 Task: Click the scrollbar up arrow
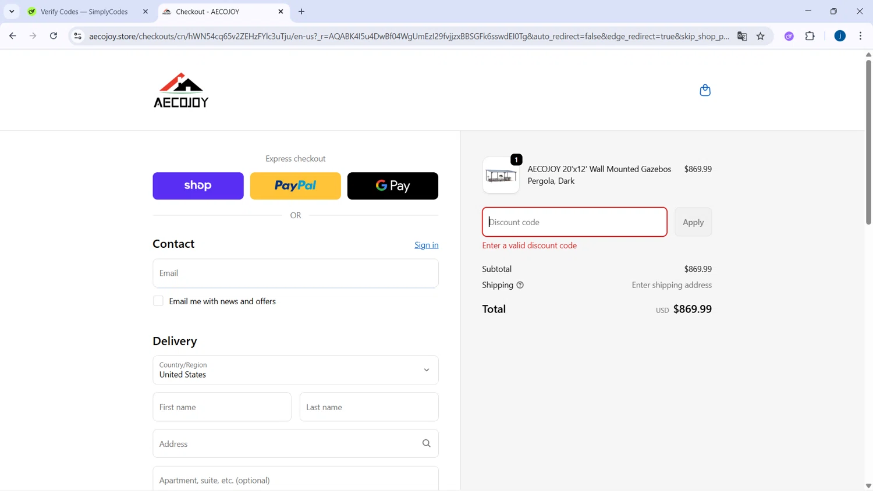click(868, 54)
